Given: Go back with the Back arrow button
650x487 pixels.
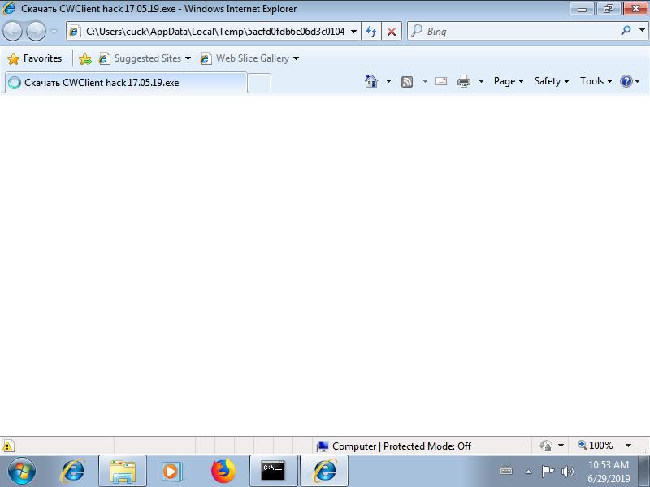Looking at the screenshot, I should (x=12, y=32).
